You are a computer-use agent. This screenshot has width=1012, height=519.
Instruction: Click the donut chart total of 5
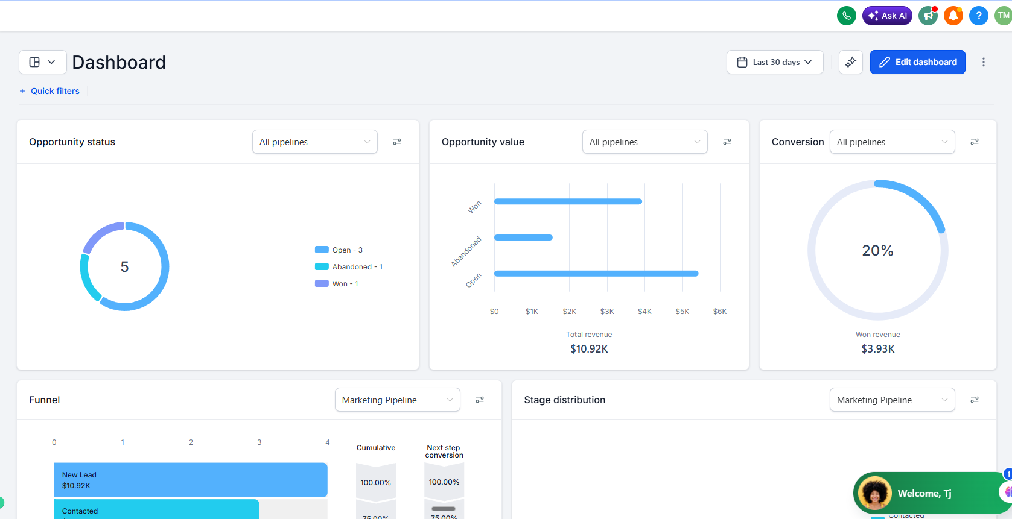[124, 266]
